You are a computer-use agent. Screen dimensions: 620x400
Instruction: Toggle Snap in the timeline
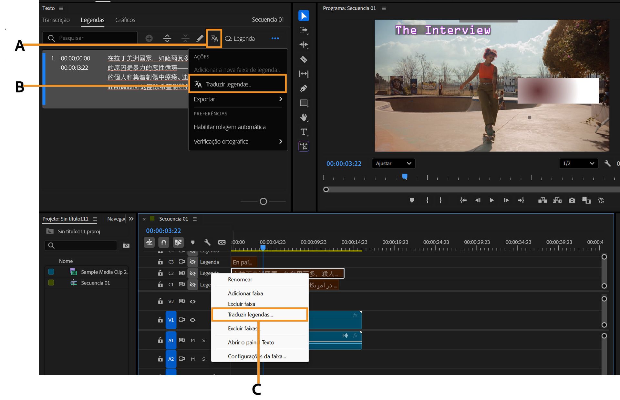163,242
